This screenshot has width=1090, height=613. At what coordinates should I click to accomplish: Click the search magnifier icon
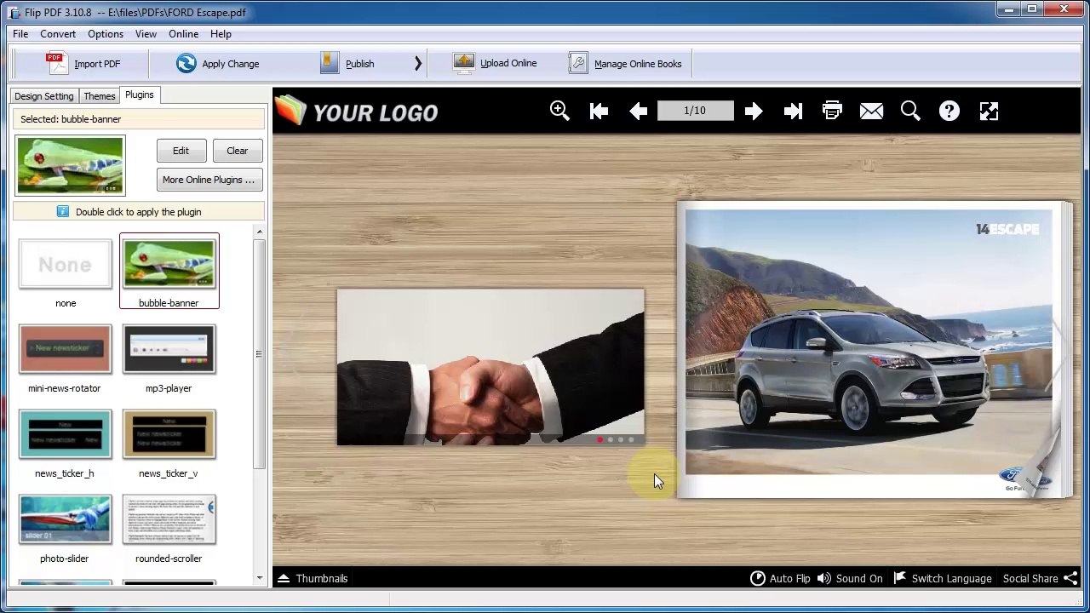[x=910, y=111]
